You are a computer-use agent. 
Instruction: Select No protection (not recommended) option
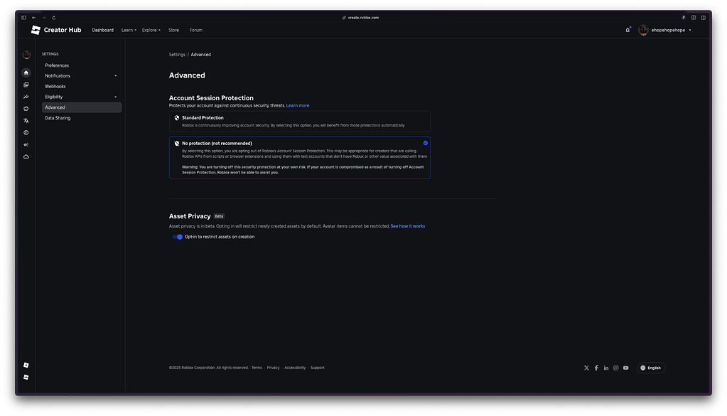click(x=299, y=157)
